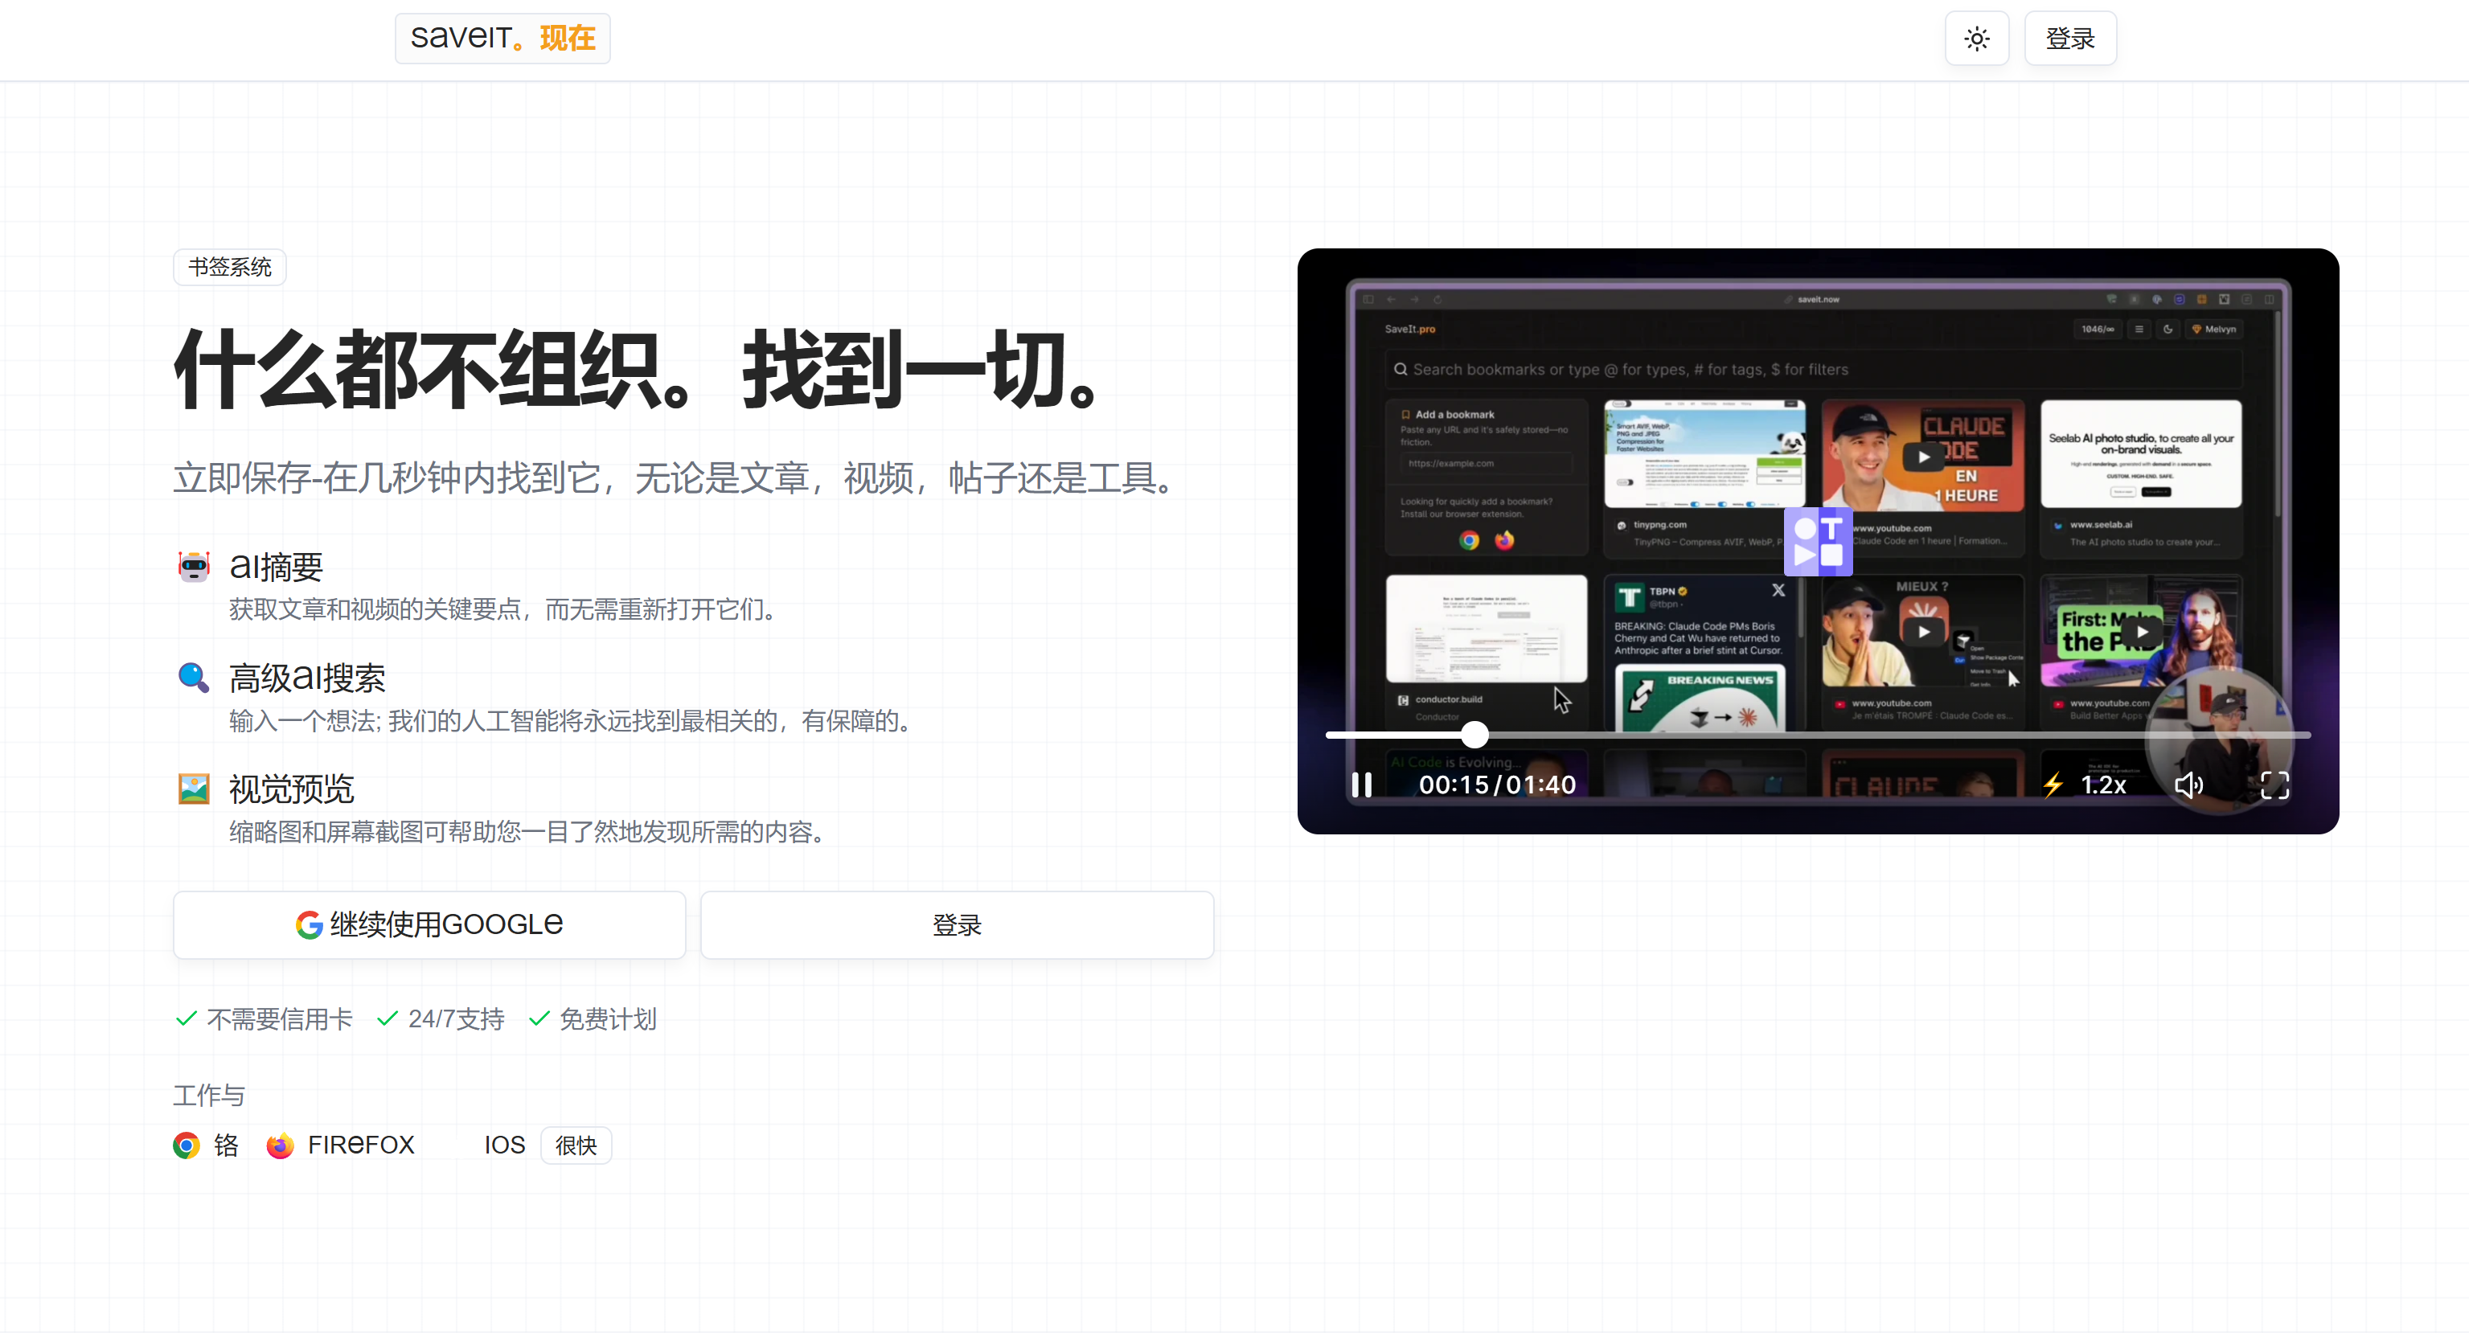Click the checkmark beside 24/7支持
This screenshot has height=1340, width=2469.
coord(388,1018)
